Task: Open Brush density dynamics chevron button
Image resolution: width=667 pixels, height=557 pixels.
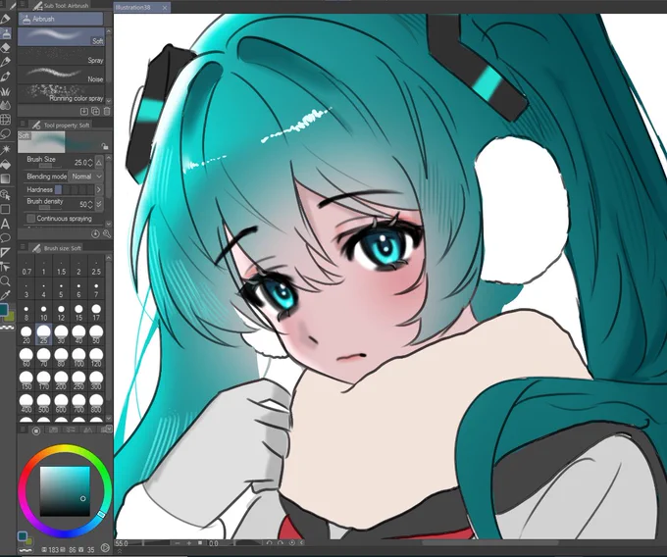Action: [x=99, y=204]
